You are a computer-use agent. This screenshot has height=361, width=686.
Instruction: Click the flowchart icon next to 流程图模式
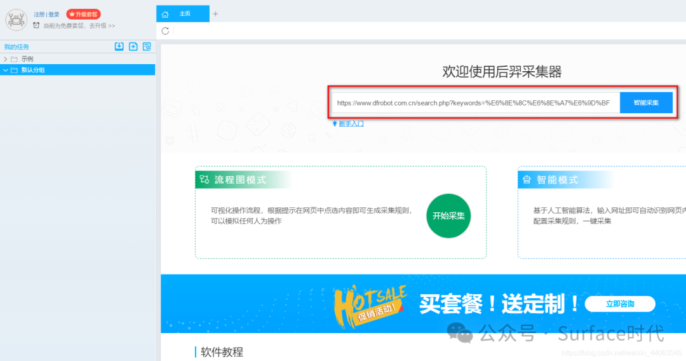(x=205, y=179)
